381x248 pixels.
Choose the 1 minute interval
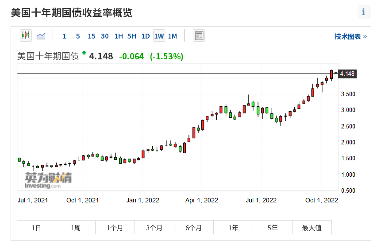coord(65,36)
